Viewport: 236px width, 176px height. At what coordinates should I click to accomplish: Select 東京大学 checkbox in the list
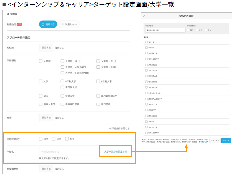coord(146,42)
